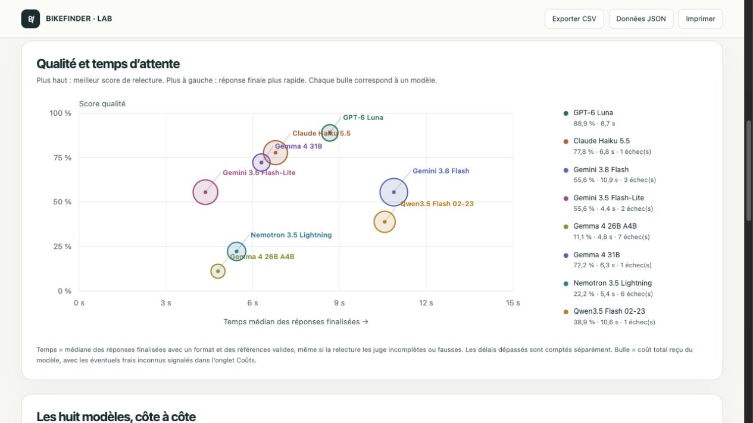Select the Claude Haiku 5.5 bubble in the chart
The width and height of the screenshot is (753, 423).
point(275,153)
